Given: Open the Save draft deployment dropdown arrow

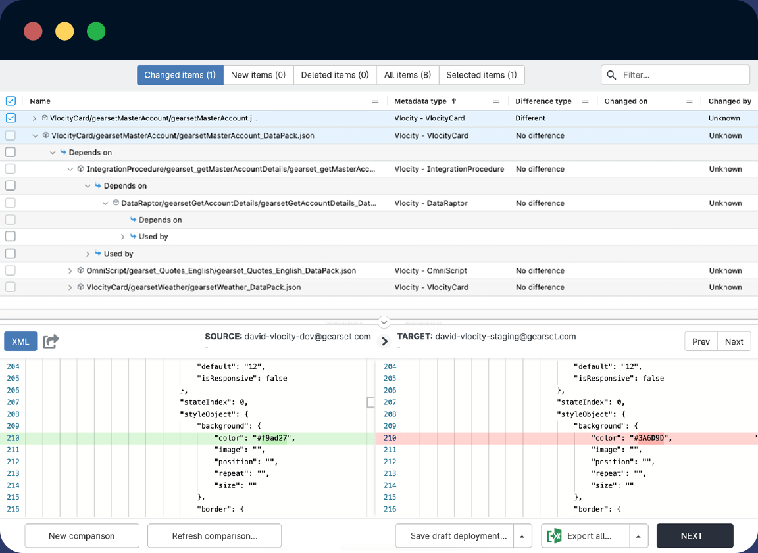Looking at the screenshot, I should click(x=522, y=536).
